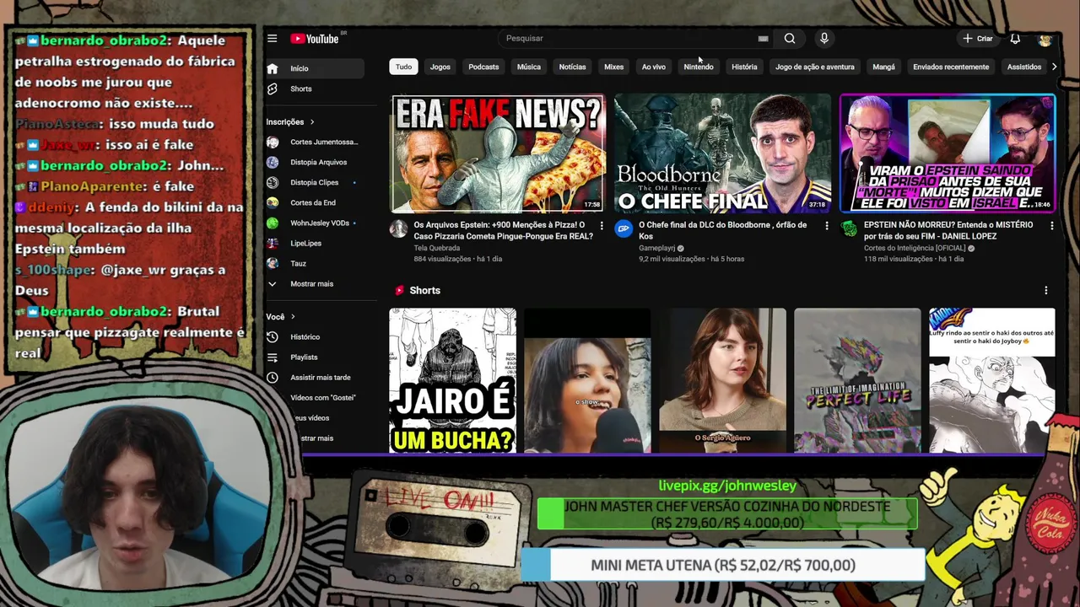Start voice search with microphone icon

pyautogui.click(x=824, y=38)
